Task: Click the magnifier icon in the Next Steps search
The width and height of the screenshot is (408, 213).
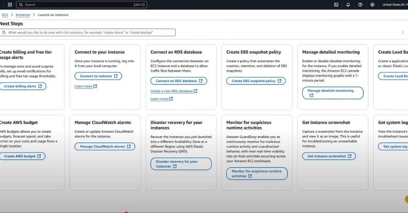Action: (x=4, y=33)
